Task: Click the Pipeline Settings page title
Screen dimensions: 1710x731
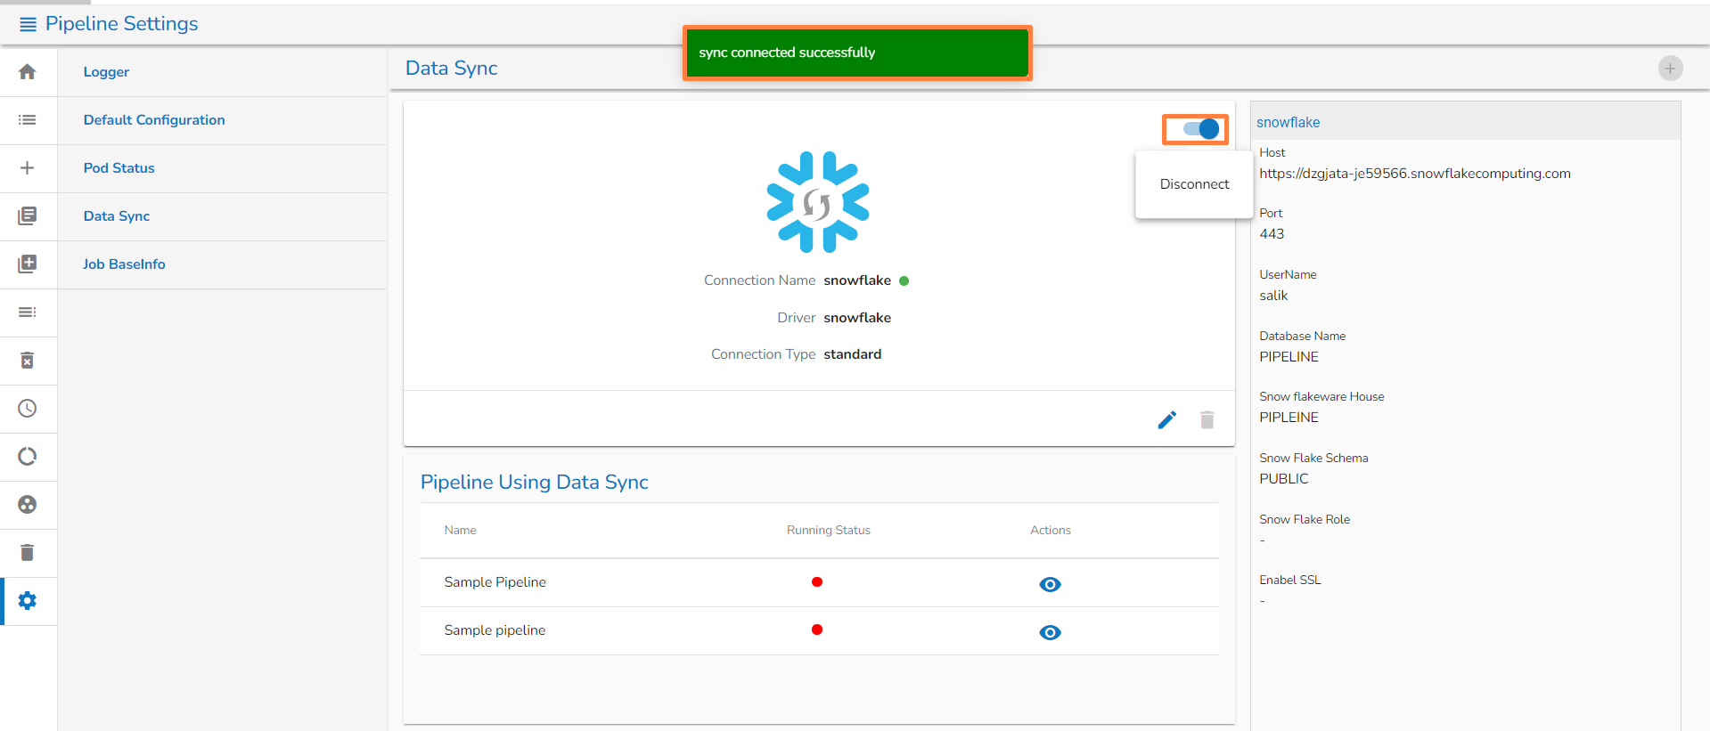Action: (x=122, y=24)
